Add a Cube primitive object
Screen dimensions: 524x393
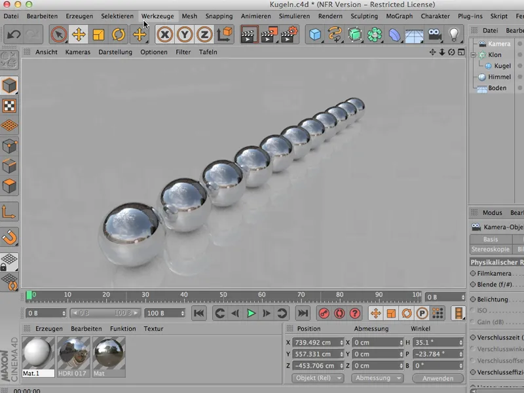(315, 35)
